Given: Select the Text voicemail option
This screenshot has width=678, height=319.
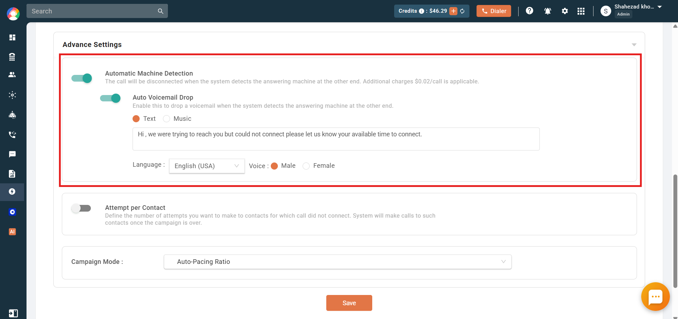Looking at the screenshot, I should coord(136,119).
